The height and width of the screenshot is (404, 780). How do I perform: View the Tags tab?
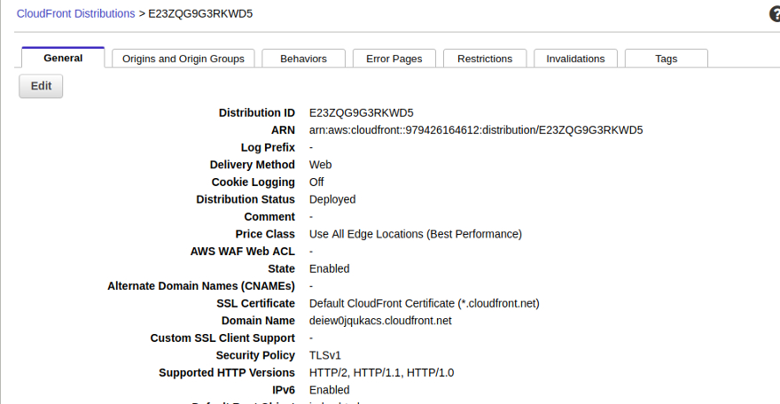(x=666, y=59)
